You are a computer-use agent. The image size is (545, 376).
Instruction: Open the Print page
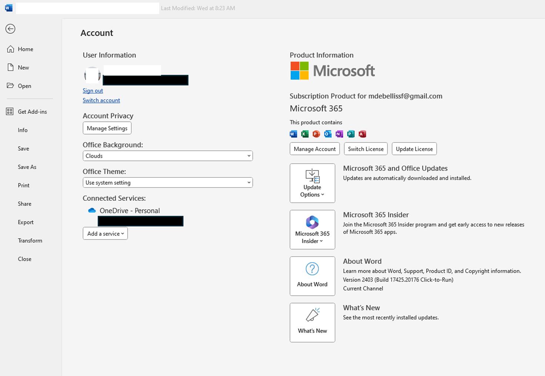(24, 185)
